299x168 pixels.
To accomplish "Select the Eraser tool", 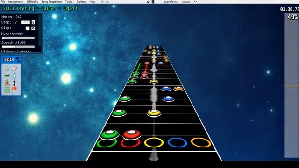I will [x=14, y=68].
